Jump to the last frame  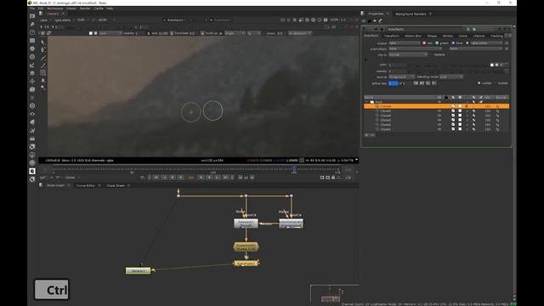pos(225,178)
